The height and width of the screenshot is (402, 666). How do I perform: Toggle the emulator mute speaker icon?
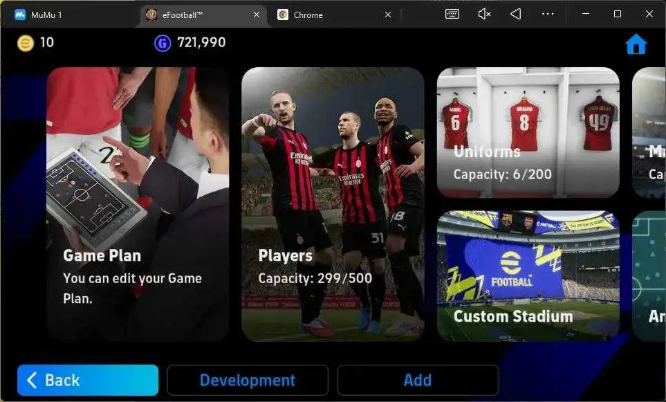tap(484, 15)
